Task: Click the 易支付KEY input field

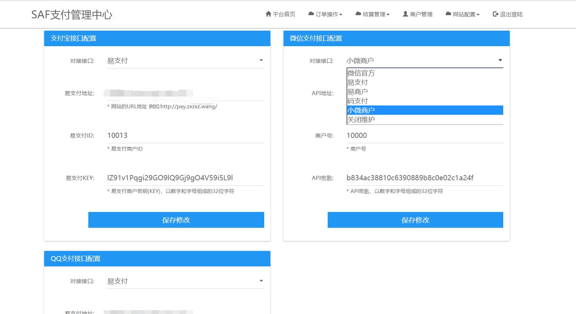Action: 186,178
